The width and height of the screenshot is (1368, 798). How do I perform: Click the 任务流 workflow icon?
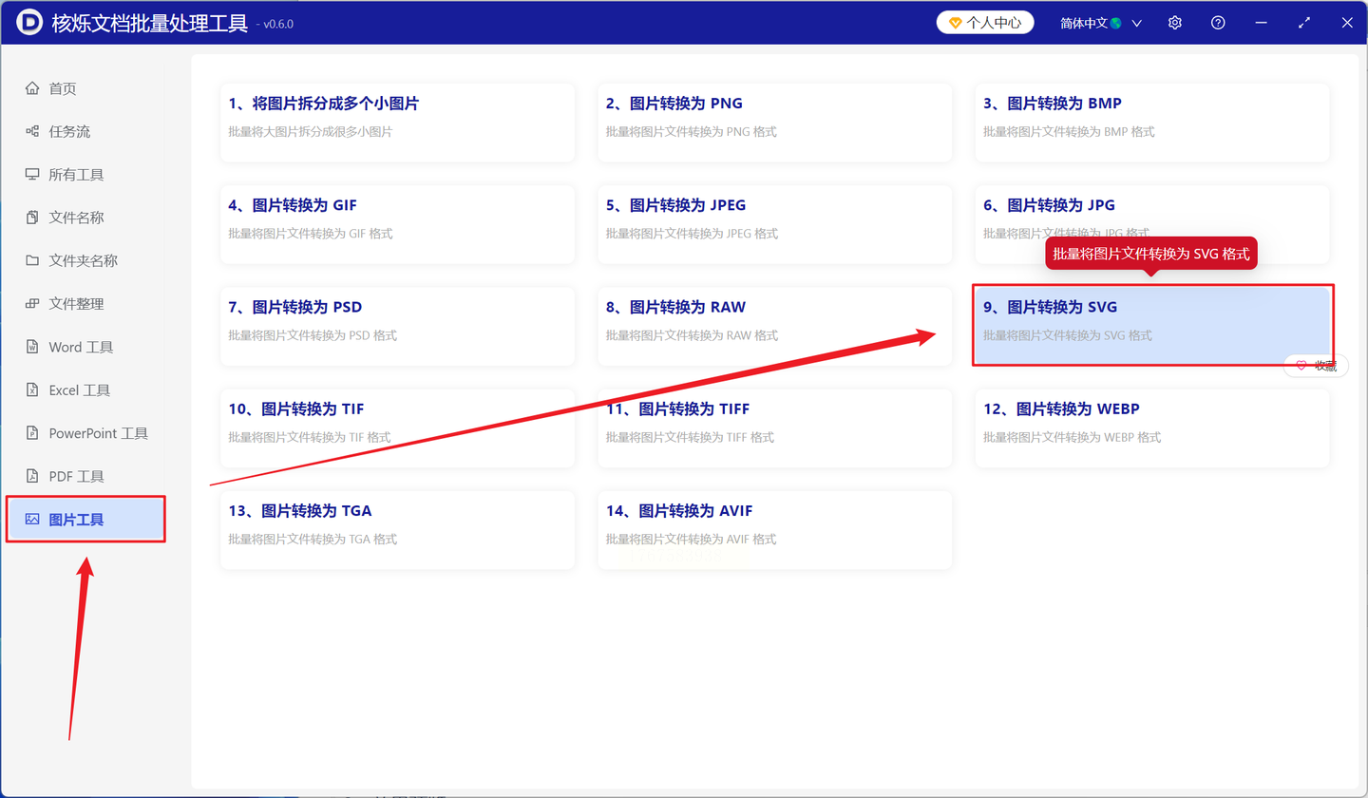[32, 132]
